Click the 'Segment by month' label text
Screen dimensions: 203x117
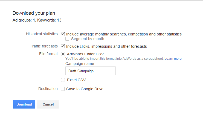(88, 39)
